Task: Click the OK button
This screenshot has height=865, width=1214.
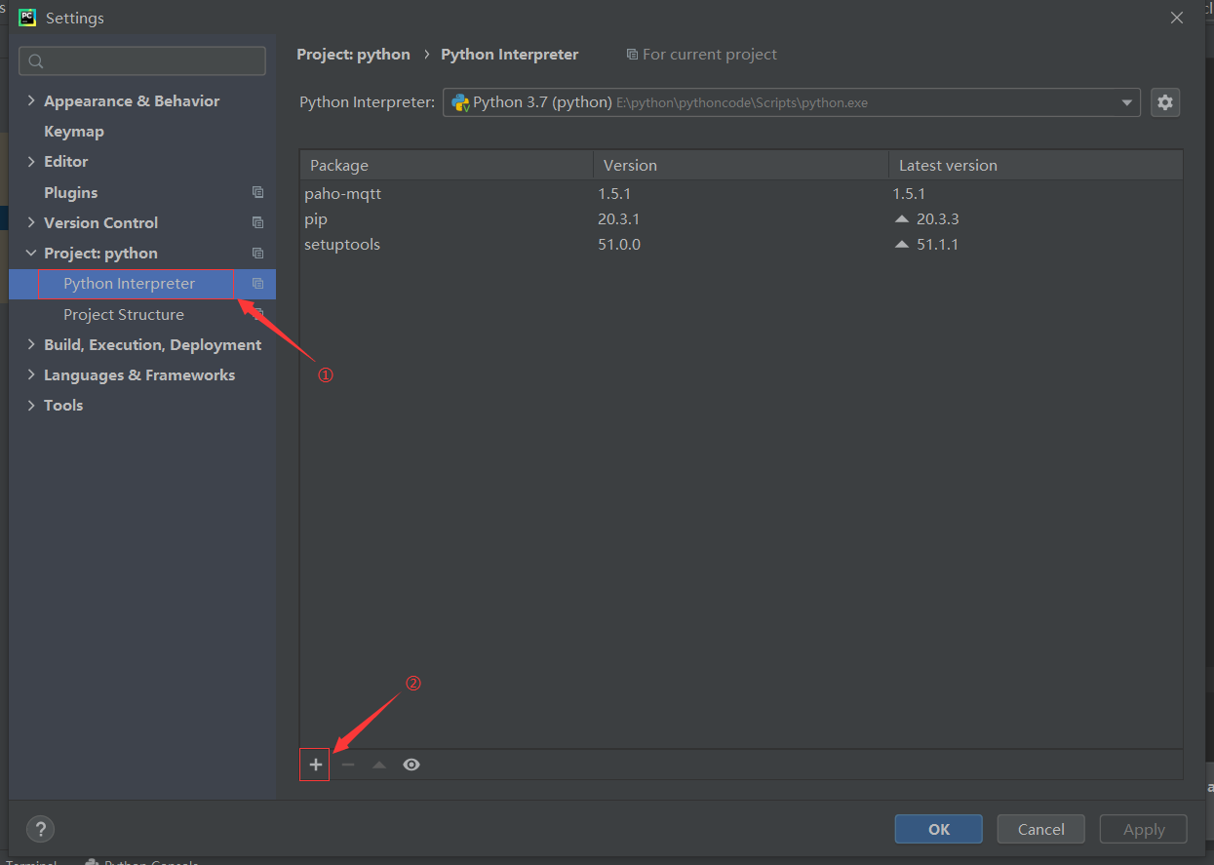Action: tap(938, 829)
